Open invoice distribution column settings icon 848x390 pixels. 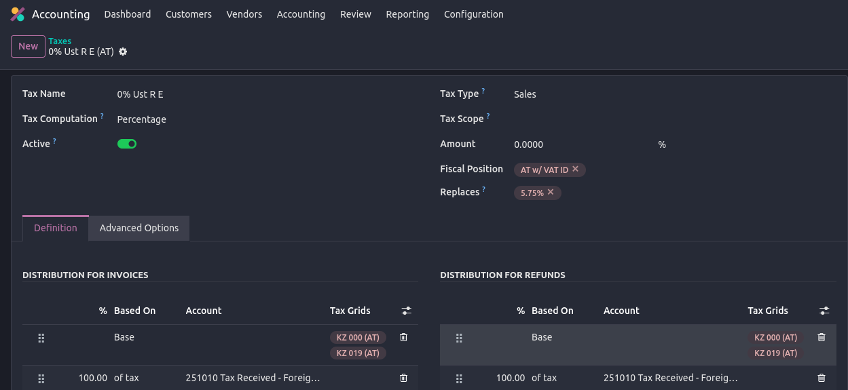pyautogui.click(x=406, y=311)
